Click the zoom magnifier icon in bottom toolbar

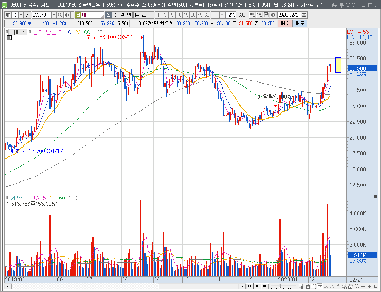tap(357, 286)
